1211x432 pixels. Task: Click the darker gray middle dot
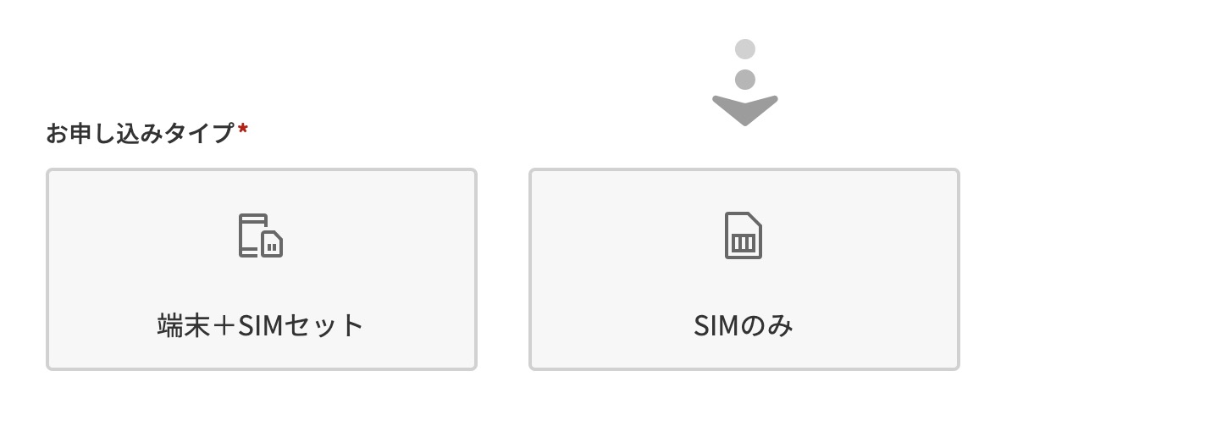coord(745,80)
